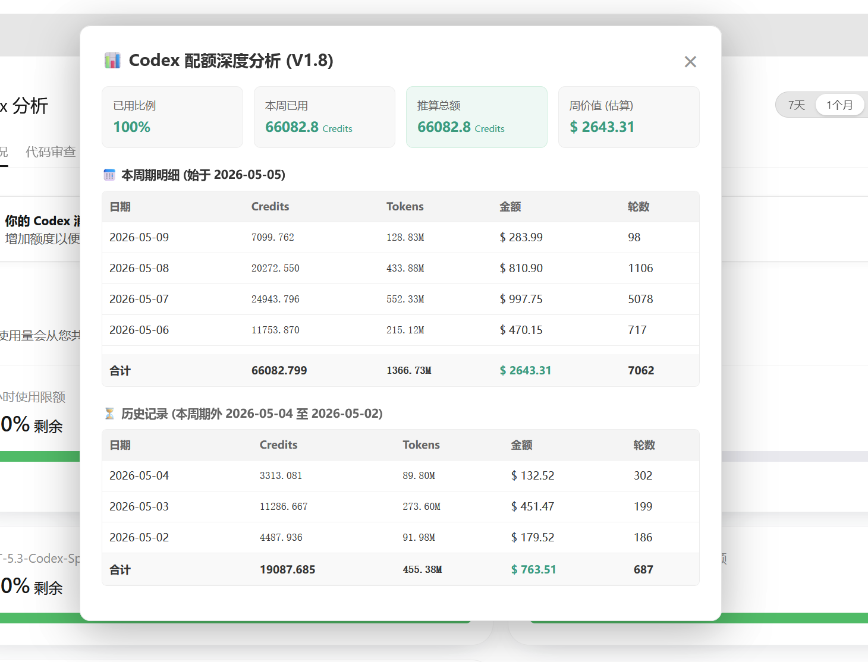Click the 2026-05-03 history date
The image size is (868, 662).
click(139, 506)
